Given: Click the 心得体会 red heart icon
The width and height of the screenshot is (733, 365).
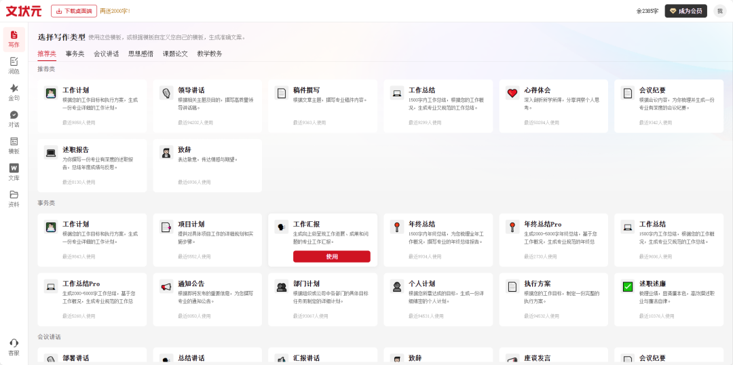Looking at the screenshot, I should (512, 92).
